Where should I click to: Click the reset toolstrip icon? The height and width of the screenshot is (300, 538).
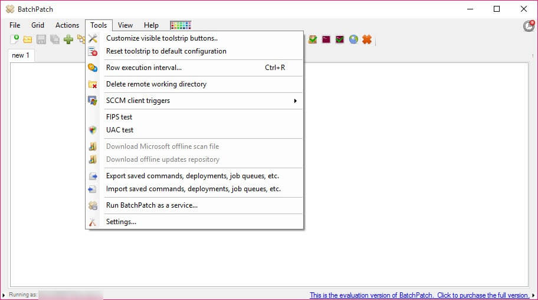click(x=93, y=51)
